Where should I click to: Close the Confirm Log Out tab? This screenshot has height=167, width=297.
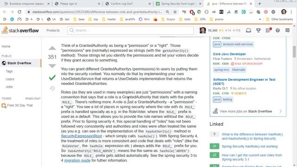coord(149,4)
